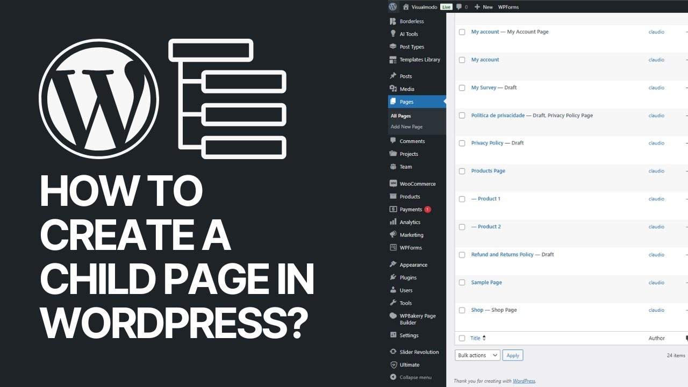
Task: Open the WPBakery Page Builder menu
Action: 418,319
